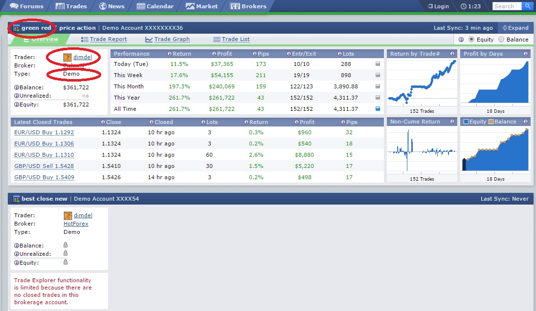Focus the Search input field

507,6
